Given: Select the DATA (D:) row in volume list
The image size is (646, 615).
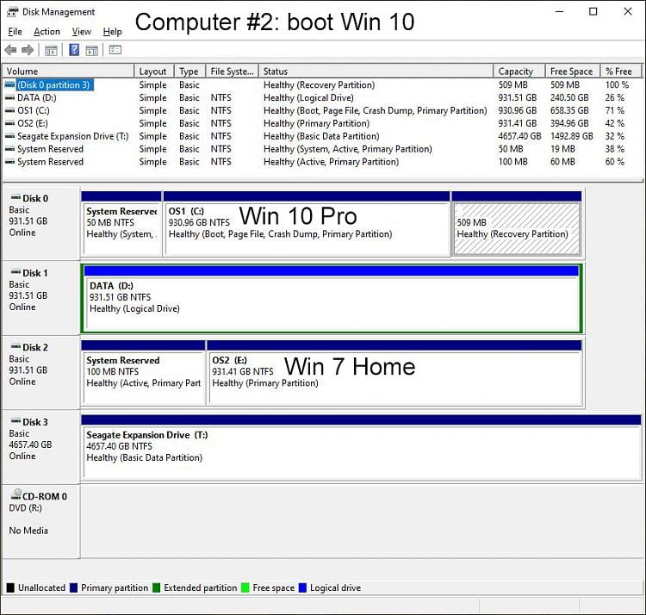Looking at the screenshot, I should click(x=323, y=98).
